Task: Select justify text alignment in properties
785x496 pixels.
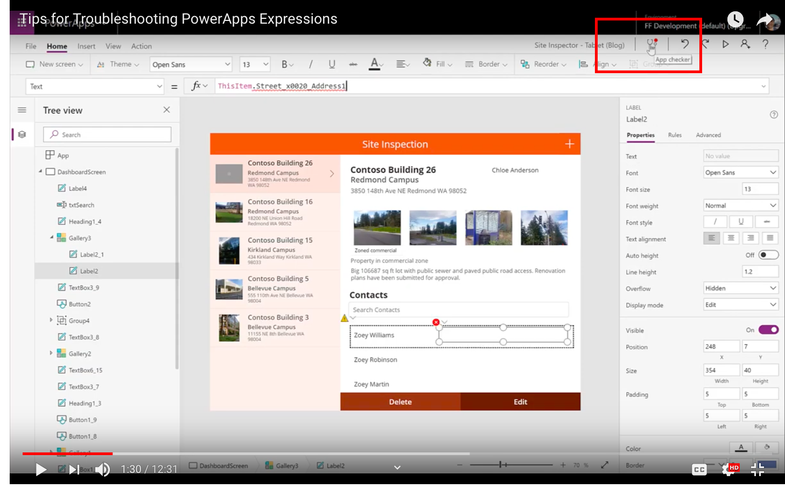Action: [x=770, y=238]
